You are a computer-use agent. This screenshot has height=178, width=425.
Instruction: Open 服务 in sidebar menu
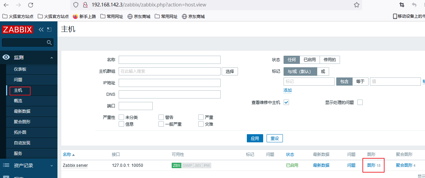point(18,154)
